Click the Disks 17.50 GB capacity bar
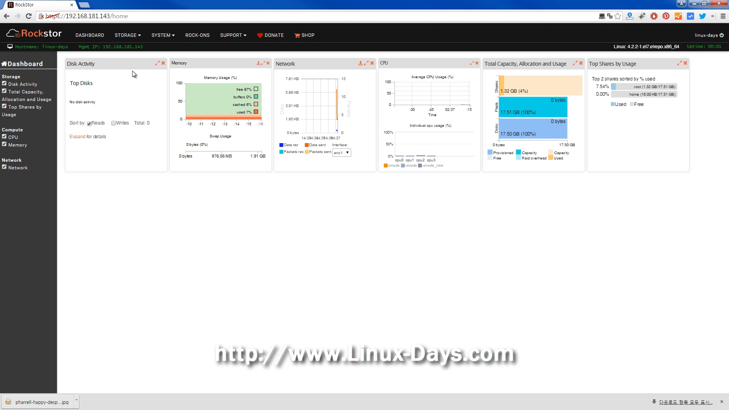This screenshot has width=729, height=410. (x=533, y=129)
